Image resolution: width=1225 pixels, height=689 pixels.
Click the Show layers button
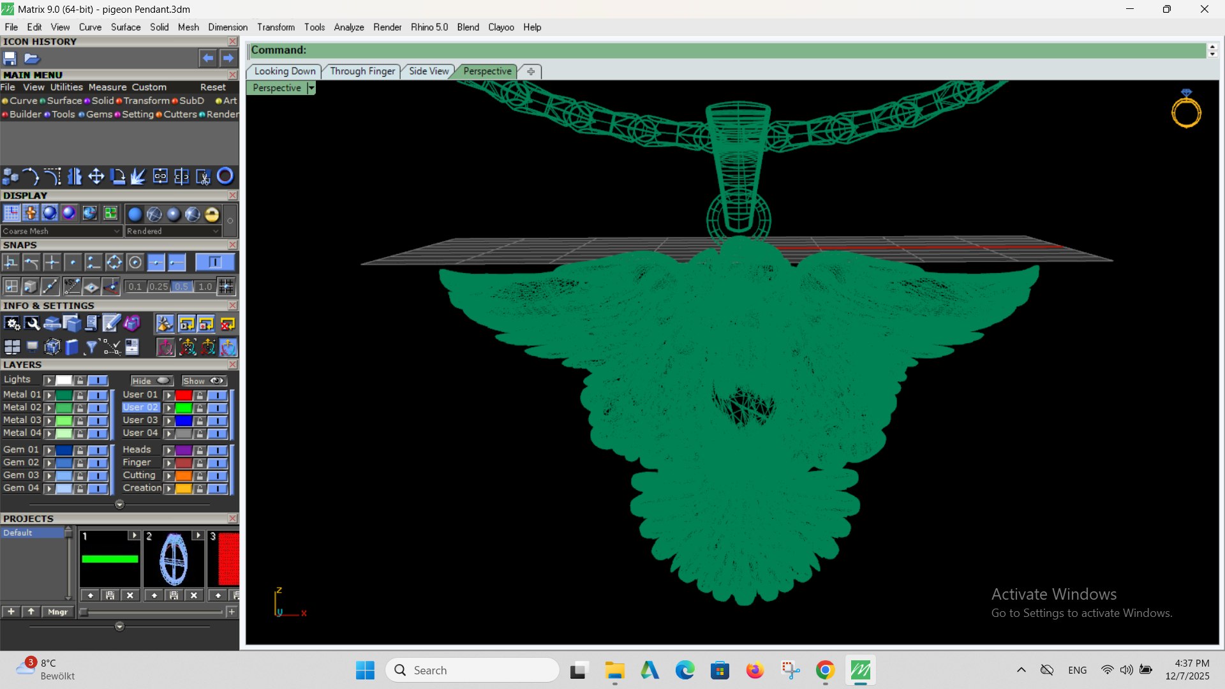click(204, 381)
